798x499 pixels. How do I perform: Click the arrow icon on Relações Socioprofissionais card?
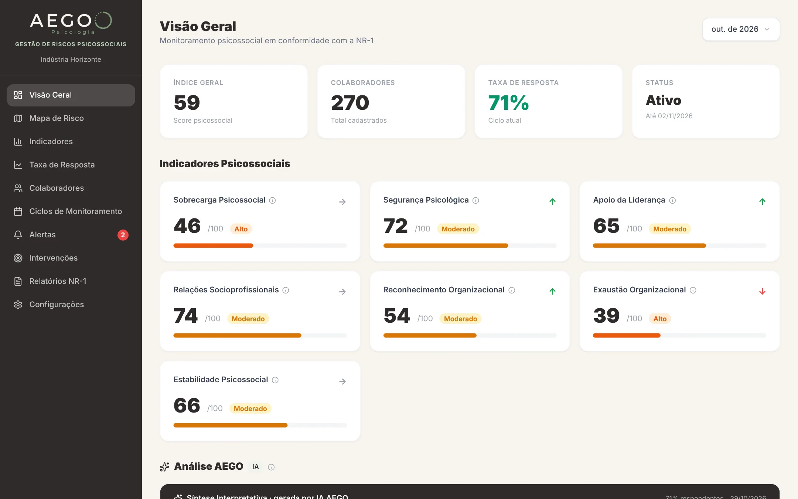click(342, 292)
